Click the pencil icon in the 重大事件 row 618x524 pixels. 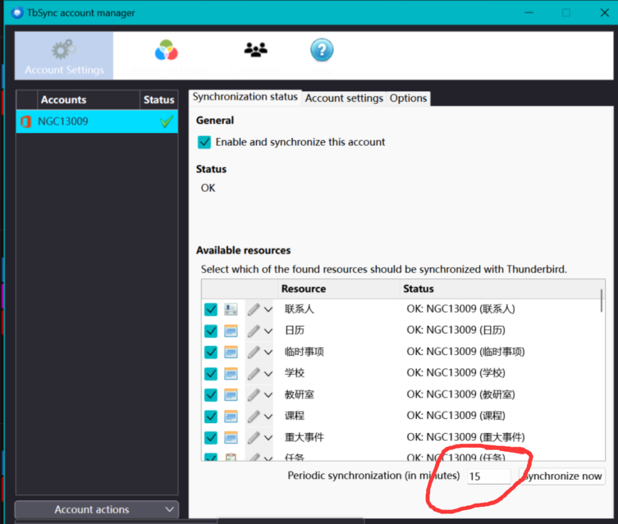[x=254, y=437]
